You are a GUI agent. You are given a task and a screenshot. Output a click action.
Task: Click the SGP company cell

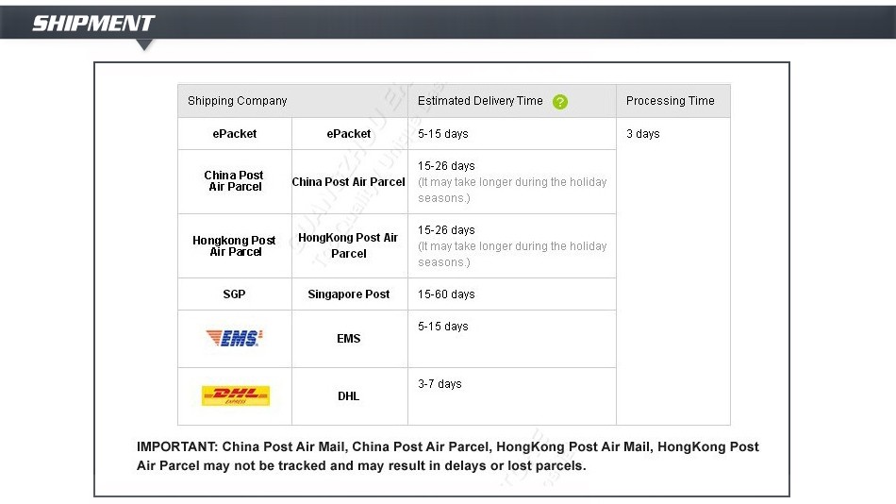(x=234, y=294)
